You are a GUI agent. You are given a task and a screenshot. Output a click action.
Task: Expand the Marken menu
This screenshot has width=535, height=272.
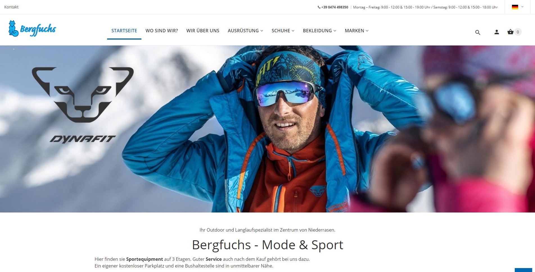tap(356, 31)
